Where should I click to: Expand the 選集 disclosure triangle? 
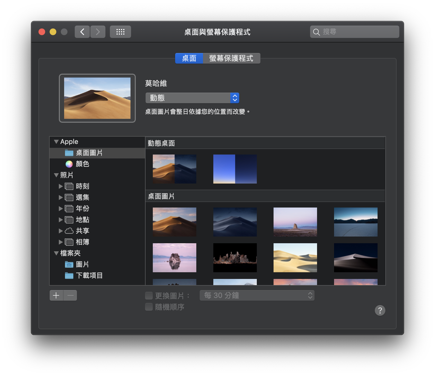point(61,197)
